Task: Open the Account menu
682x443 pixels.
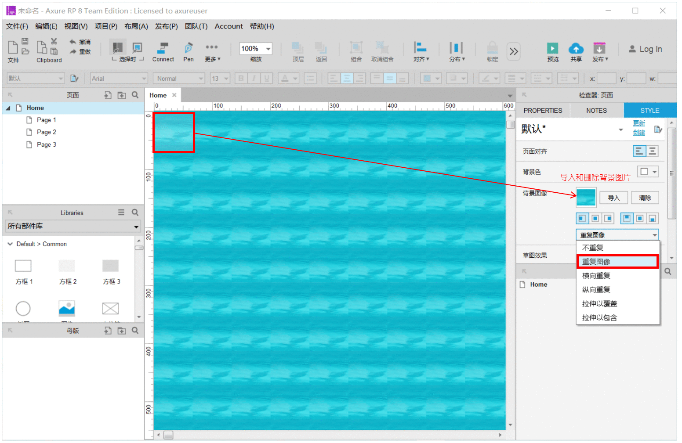Action: (x=229, y=26)
